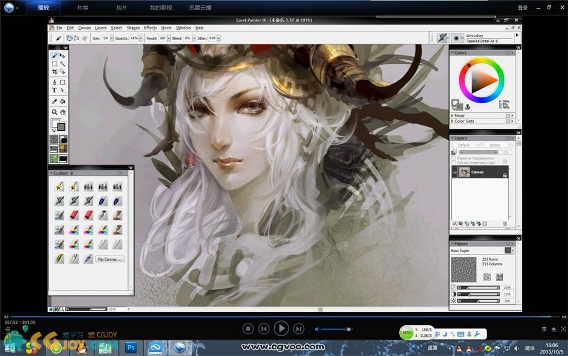Select the Magic Wand tool
The image size is (568, 356).
coord(63,64)
